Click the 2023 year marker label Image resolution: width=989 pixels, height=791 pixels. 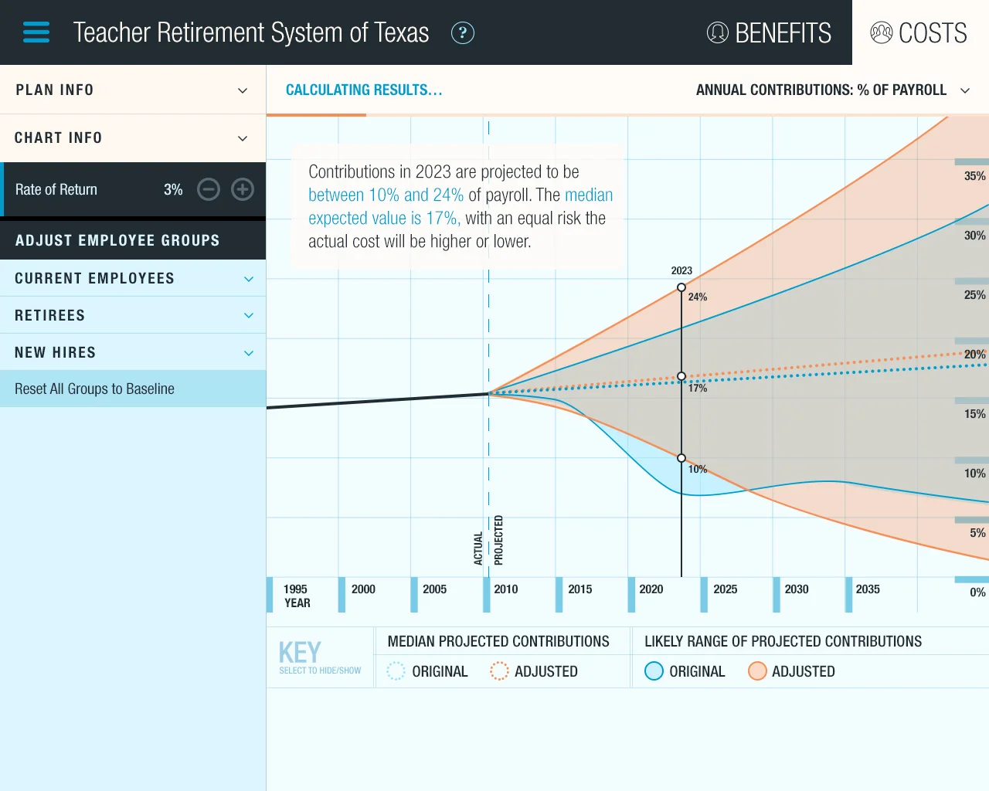(681, 270)
